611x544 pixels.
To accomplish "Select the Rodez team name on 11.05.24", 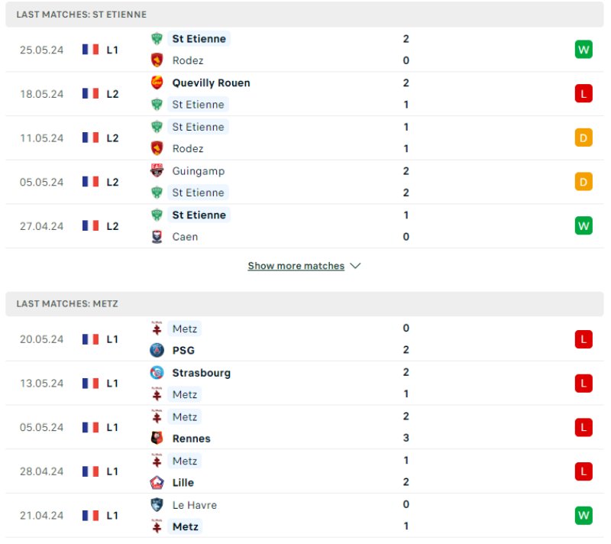I will 188,149.
